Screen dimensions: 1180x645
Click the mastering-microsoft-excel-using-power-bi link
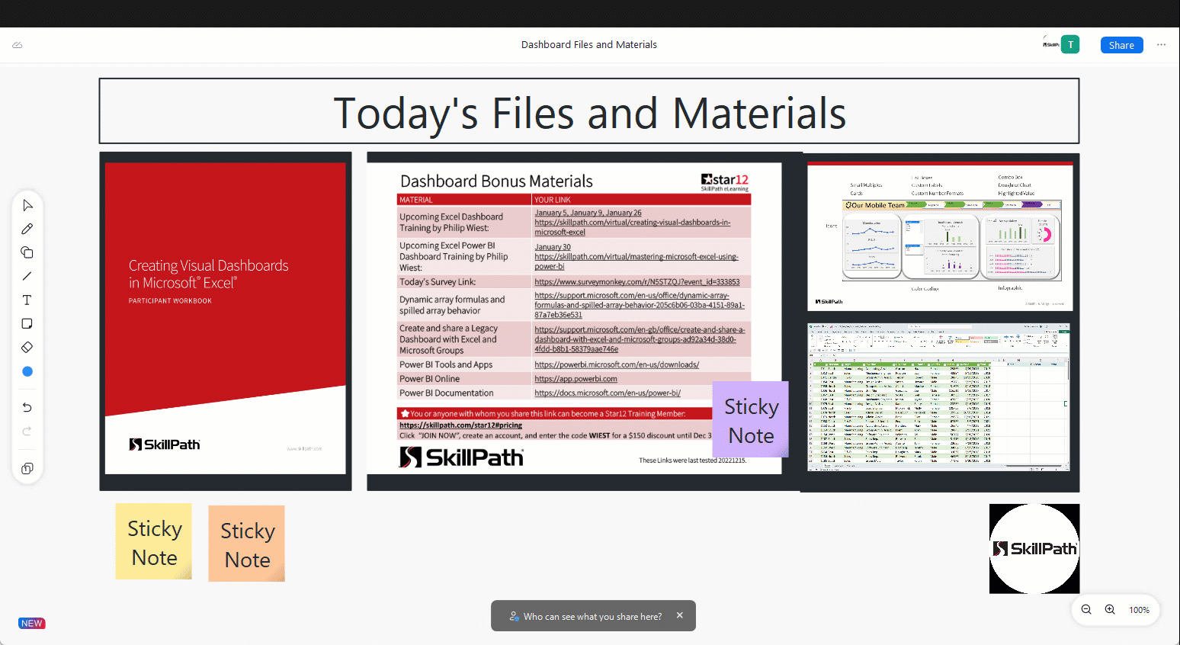coord(636,262)
